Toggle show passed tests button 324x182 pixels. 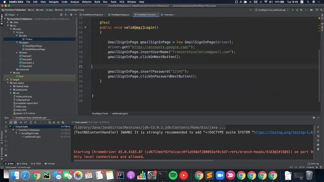click(11, 122)
